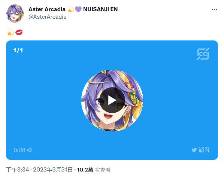Click the 次查看 views label
This screenshot has width=224, height=179.
pos(103,170)
